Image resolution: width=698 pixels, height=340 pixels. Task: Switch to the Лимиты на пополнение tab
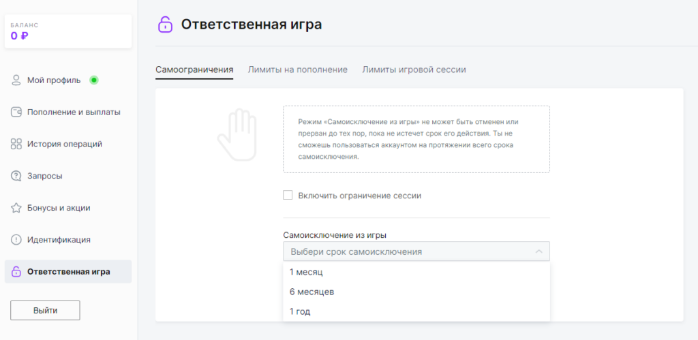tap(297, 70)
